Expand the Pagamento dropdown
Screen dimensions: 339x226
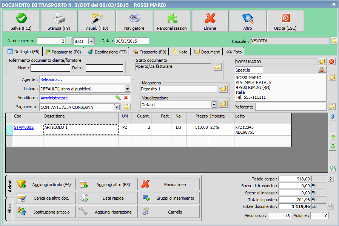117,107
